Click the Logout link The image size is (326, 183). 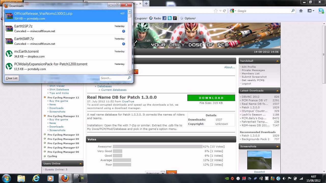tap(246, 83)
